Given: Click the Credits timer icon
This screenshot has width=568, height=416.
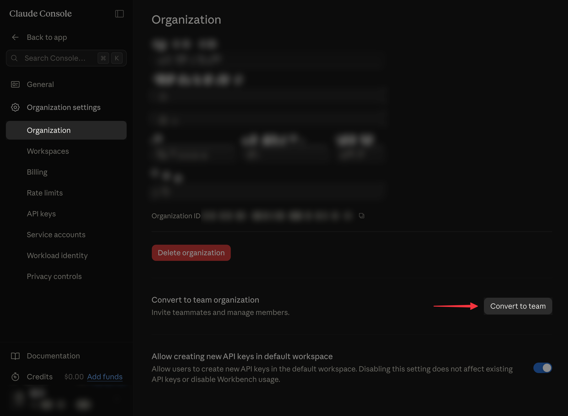Looking at the screenshot, I should click(15, 377).
